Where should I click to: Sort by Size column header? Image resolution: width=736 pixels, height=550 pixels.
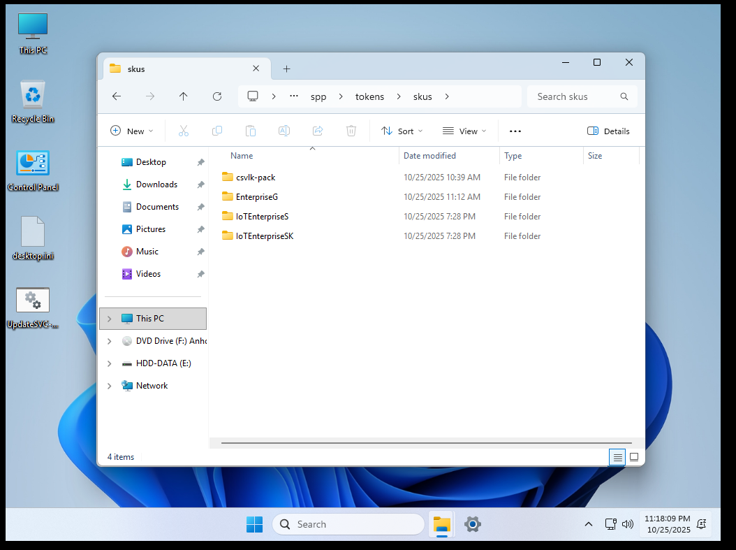(595, 155)
